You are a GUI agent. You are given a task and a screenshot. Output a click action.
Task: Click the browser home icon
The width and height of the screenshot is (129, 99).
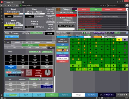click(x=17, y=5)
